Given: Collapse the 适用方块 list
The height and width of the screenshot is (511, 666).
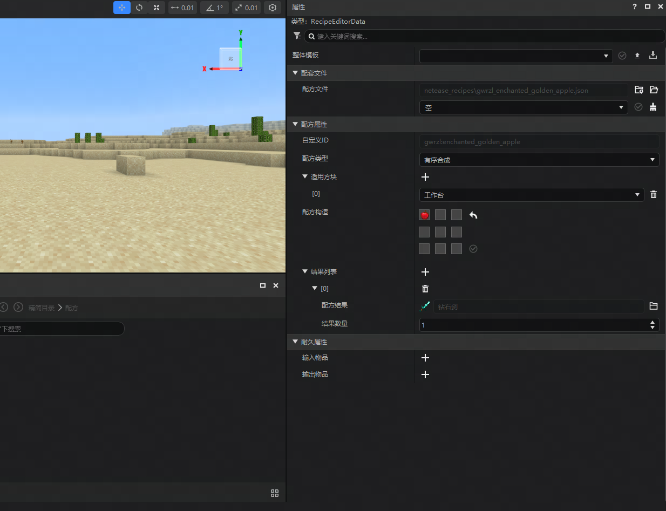Looking at the screenshot, I should [x=305, y=176].
